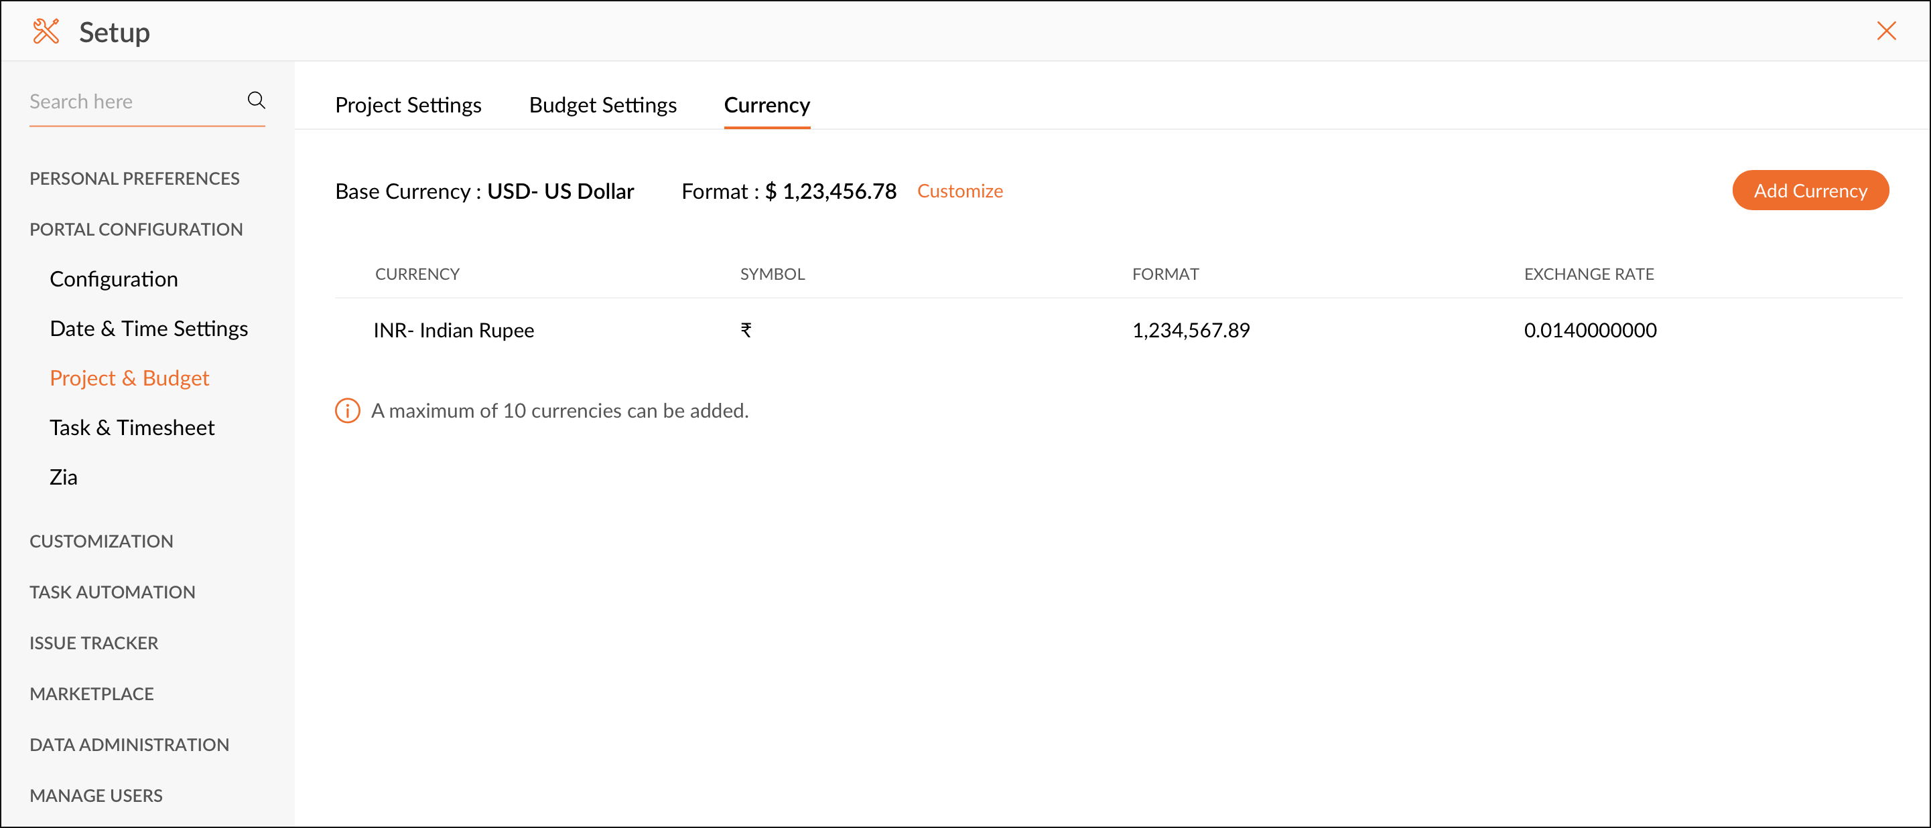Open the Budget Settings tab
The width and height of the screenshot is (1931, 828).
pos(603,105)
